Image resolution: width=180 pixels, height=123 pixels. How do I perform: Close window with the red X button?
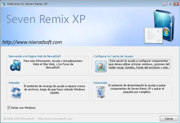pyautogui.click(x=176, y=4)
